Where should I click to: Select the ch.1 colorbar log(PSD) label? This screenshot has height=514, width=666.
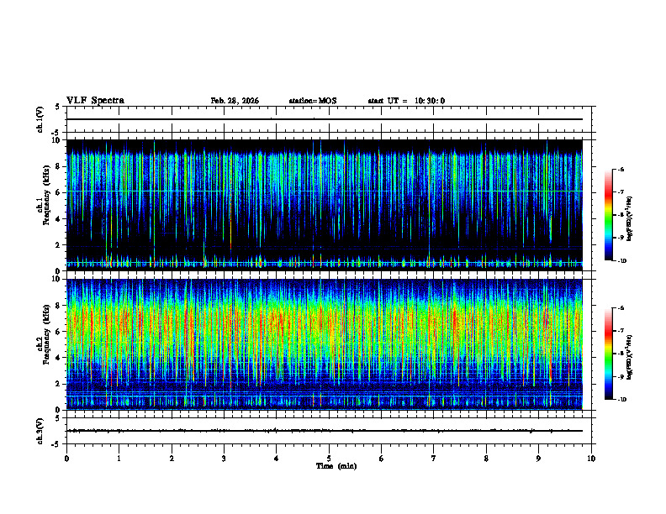tap(630, 218)
